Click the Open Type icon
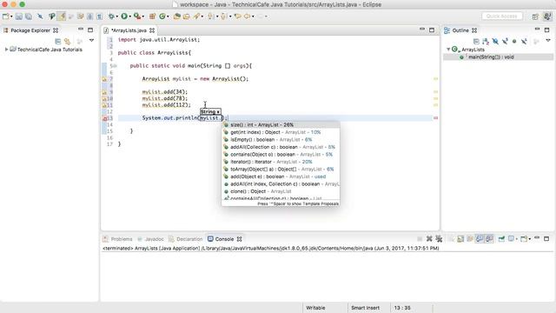 pyautogui.click(x=176, y=17)
